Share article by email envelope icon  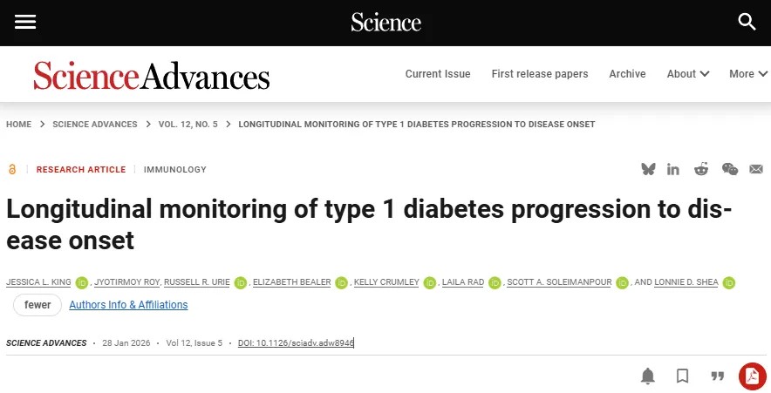tap(756, 169)
